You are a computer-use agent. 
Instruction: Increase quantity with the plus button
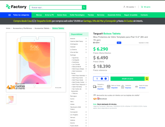106,79
